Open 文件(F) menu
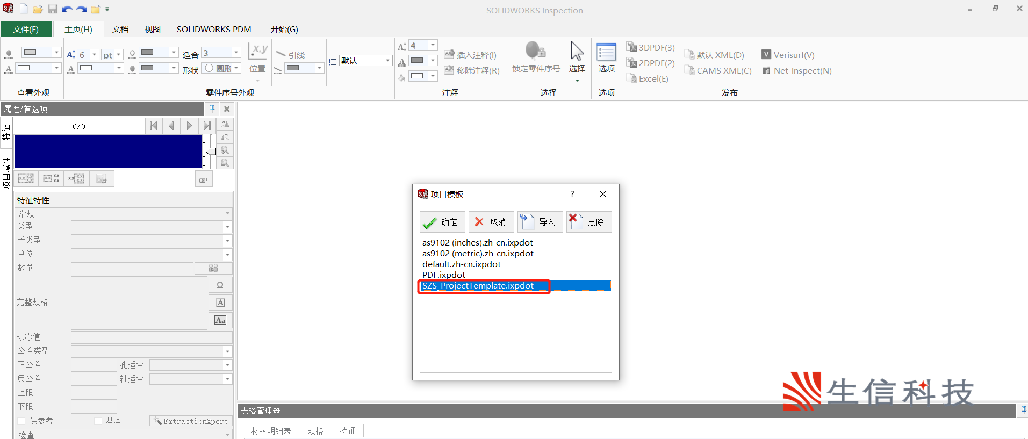Screen dimensions: 1028x439 tap(26, 29)
